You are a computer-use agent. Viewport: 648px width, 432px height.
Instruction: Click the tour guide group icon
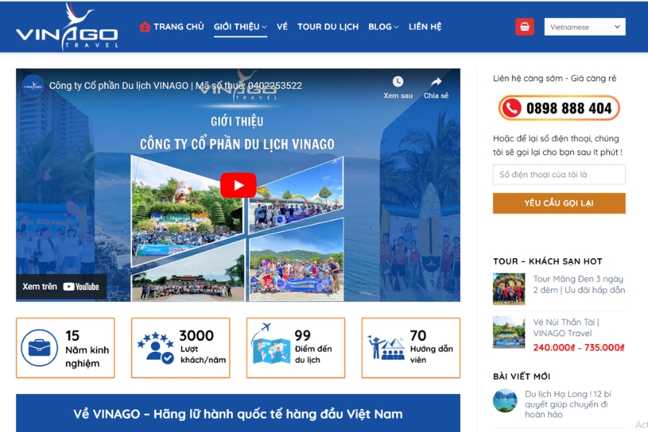point(385,348)
